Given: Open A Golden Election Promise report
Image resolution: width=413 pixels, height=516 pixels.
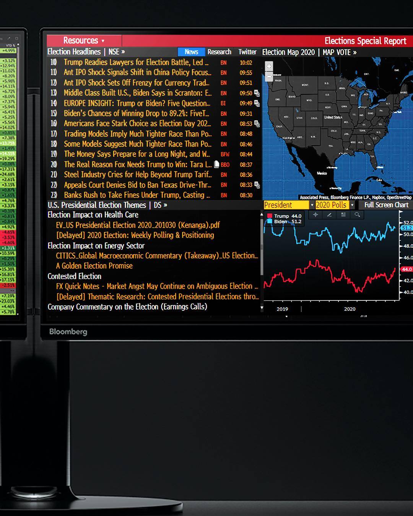Looking at the screenshot, I should [94, 266].
